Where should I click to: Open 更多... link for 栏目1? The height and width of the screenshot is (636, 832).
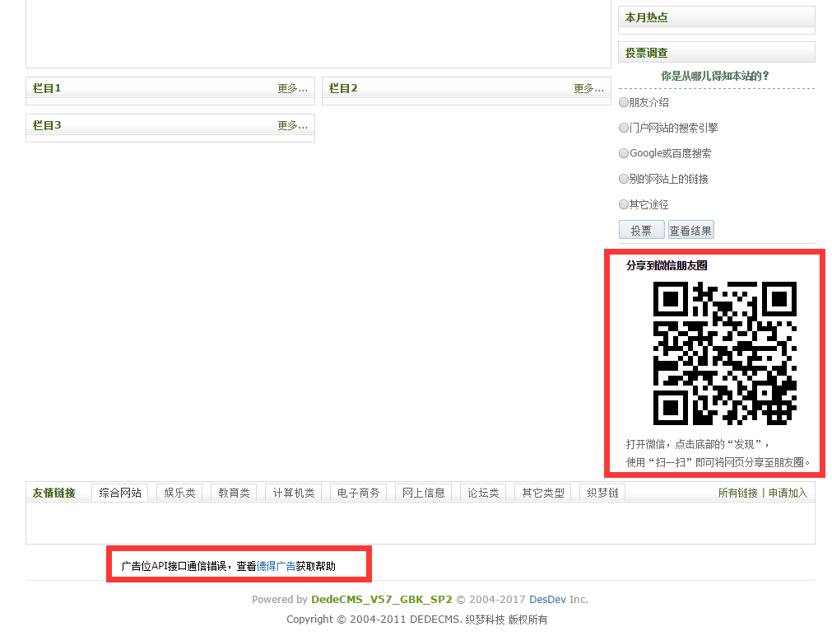click(x=292, y=88)
